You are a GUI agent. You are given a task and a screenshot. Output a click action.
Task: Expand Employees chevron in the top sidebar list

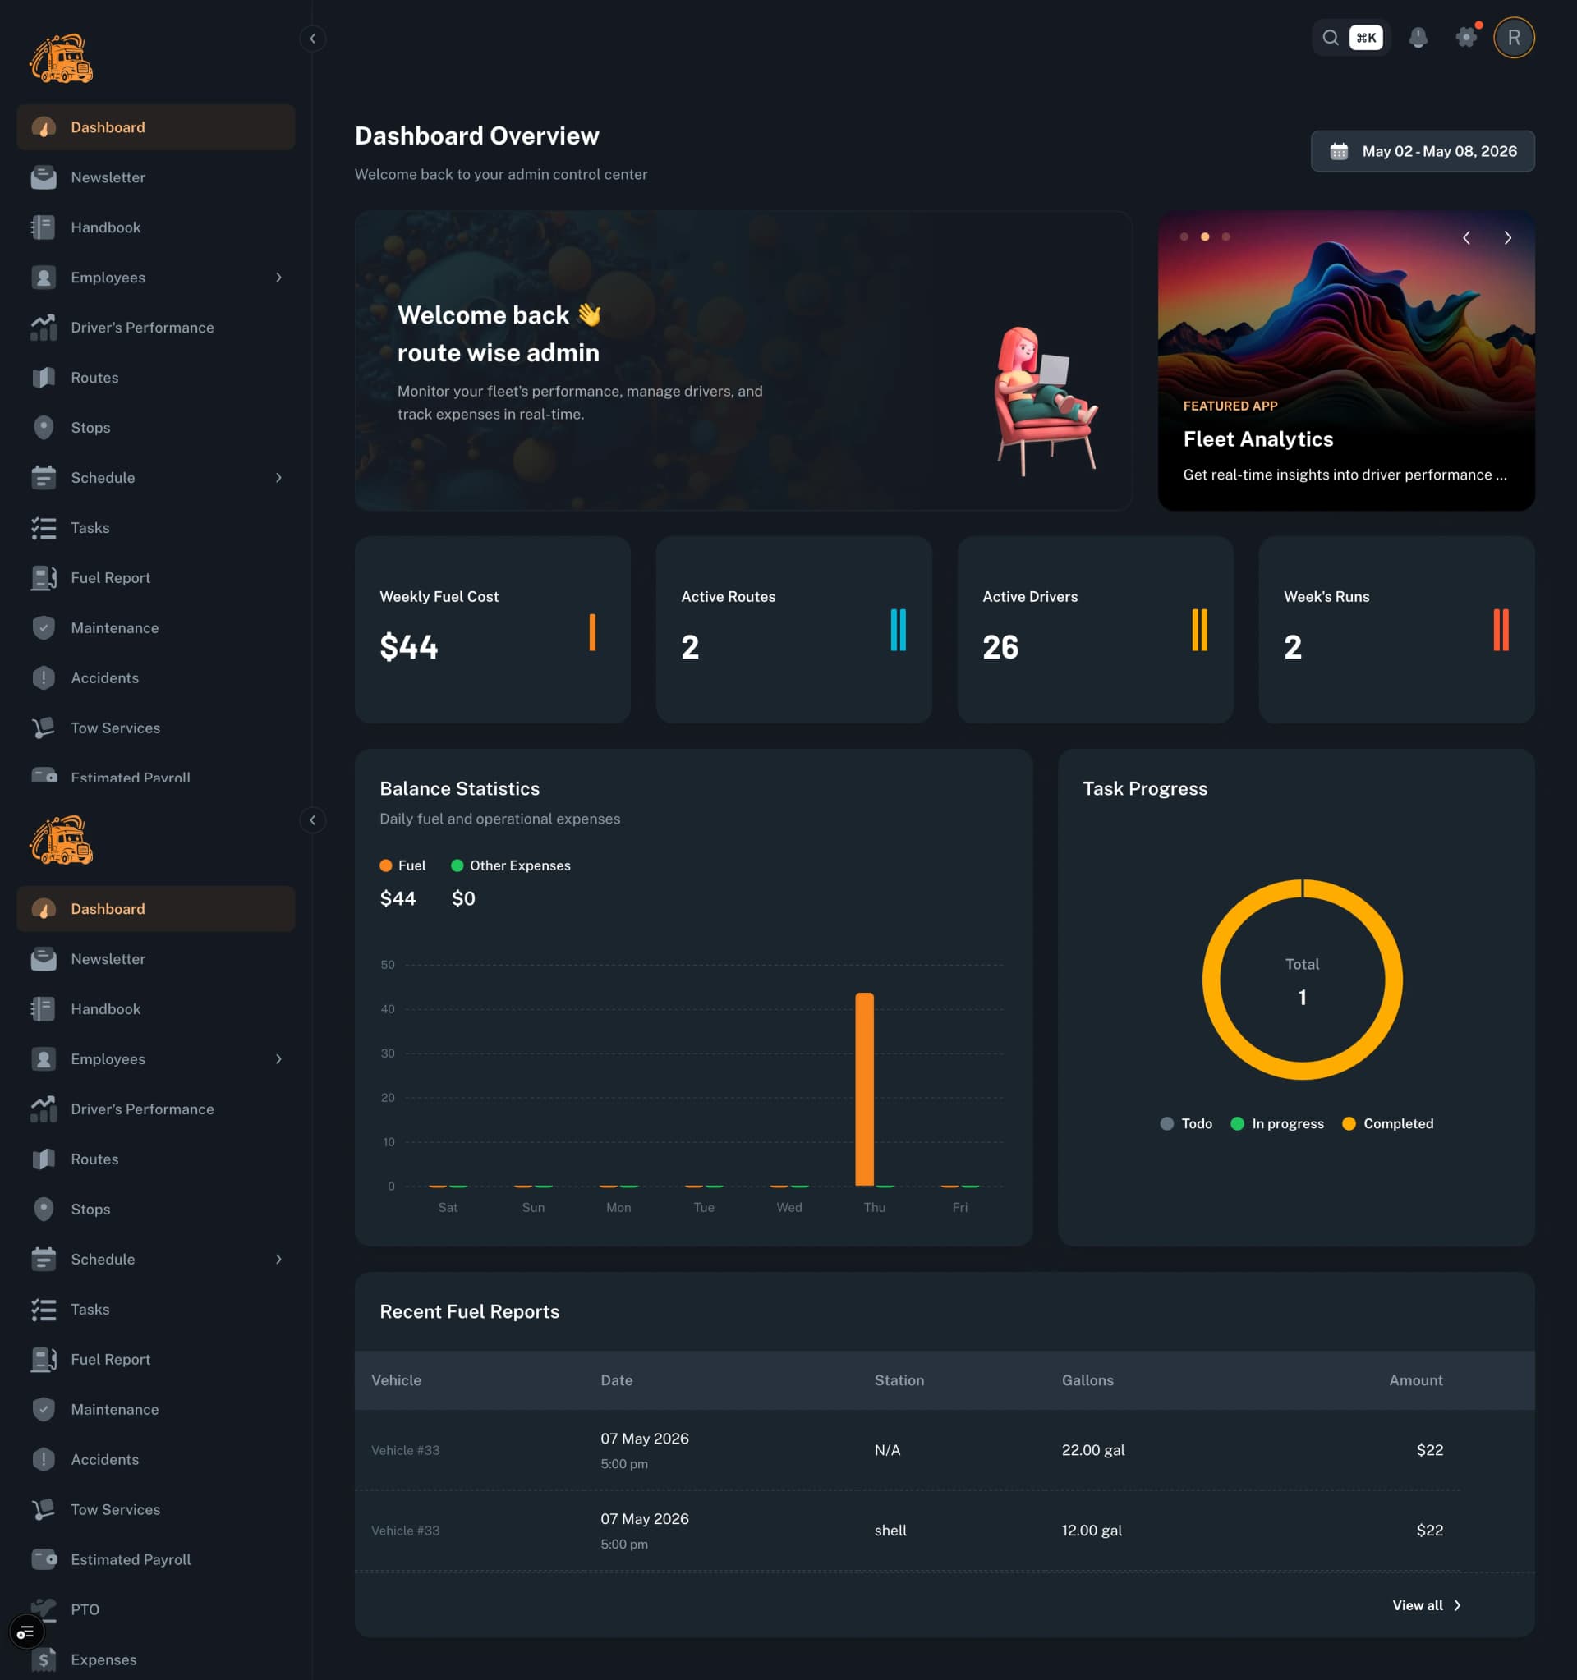click(x=279, y=278)
